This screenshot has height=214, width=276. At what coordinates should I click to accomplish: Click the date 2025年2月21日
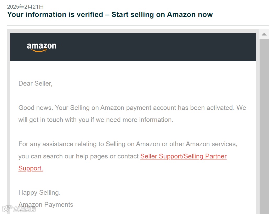coord(25,7)
